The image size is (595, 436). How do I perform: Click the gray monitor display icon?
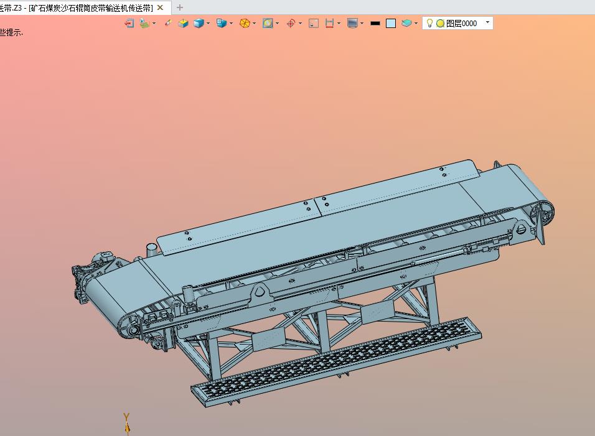352,23
